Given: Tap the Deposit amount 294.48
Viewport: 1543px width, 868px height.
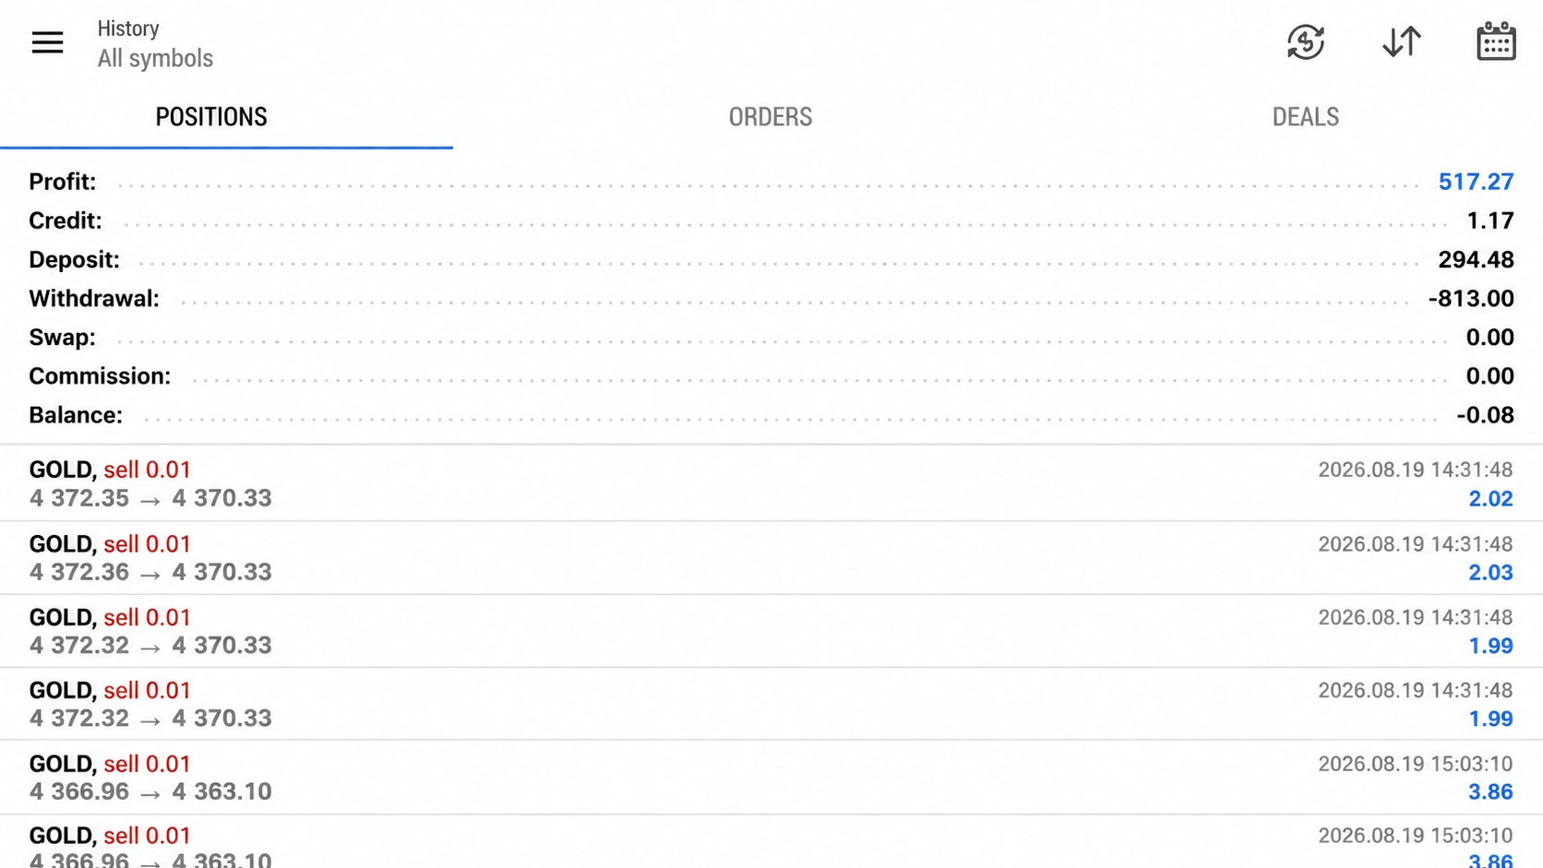Looking at the screenshot, I should pyautogui.click(x=1476, y=260).
